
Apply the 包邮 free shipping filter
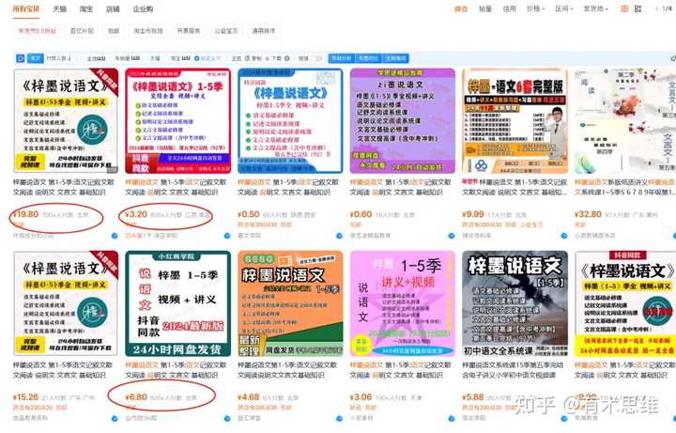[x=114, y=31]
